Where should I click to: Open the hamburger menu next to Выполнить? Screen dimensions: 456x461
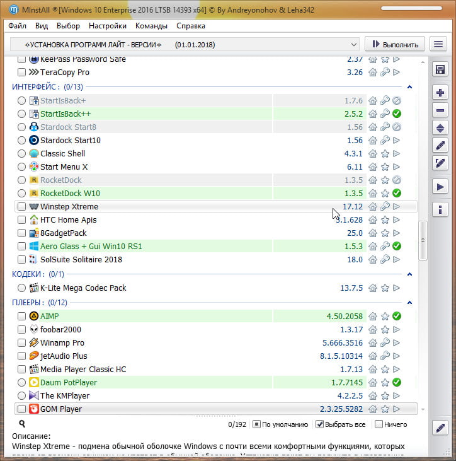(437, 44)
